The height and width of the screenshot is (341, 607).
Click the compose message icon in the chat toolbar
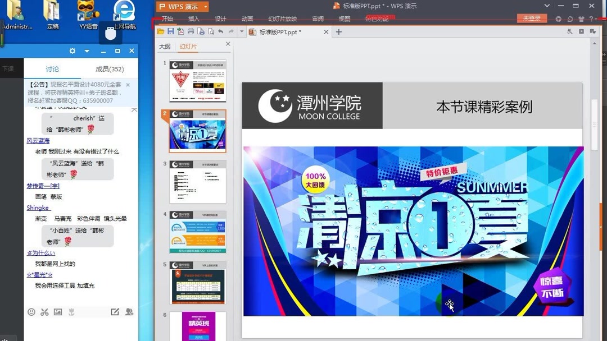[x=115, y=312]
